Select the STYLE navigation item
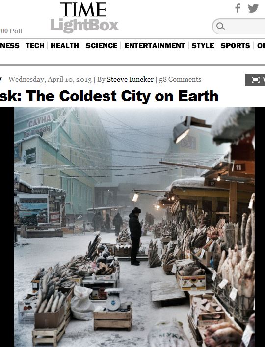 click(203, 46)
